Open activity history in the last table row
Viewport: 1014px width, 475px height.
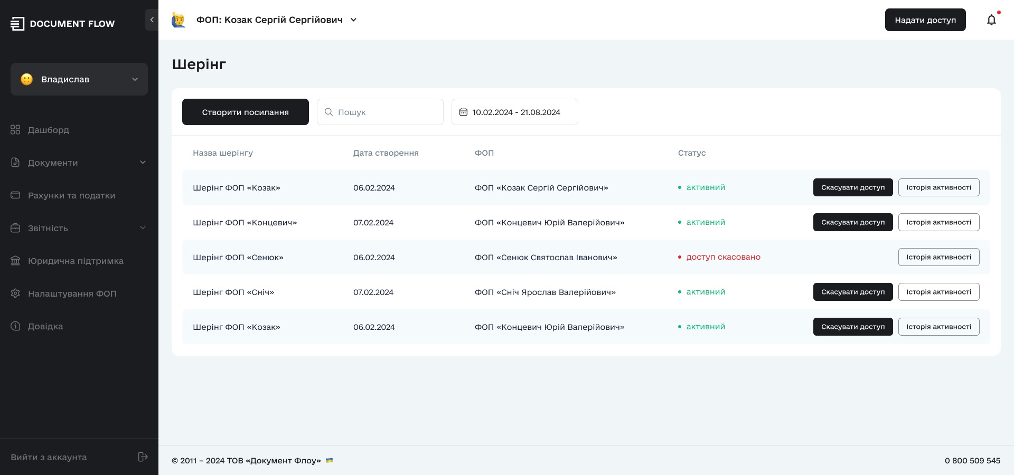tap(939, 327)
